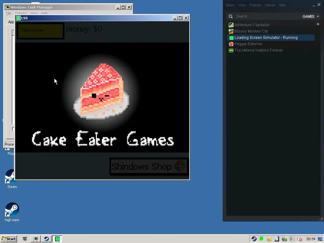Click the Steam system tray icon

click(254, 239)
